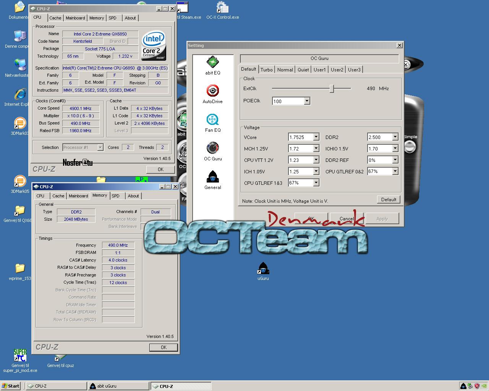Click the Processor #1 selection box
The image size is (489, 391).
coord(83,147)
